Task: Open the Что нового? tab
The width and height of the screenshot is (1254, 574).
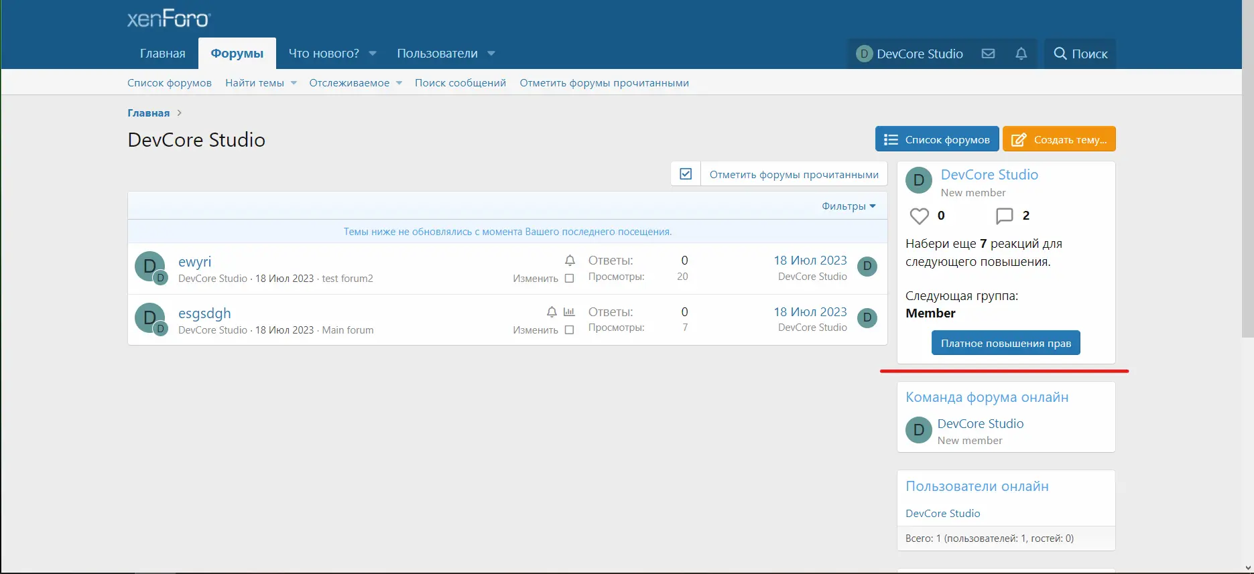Action: (324, 54)
